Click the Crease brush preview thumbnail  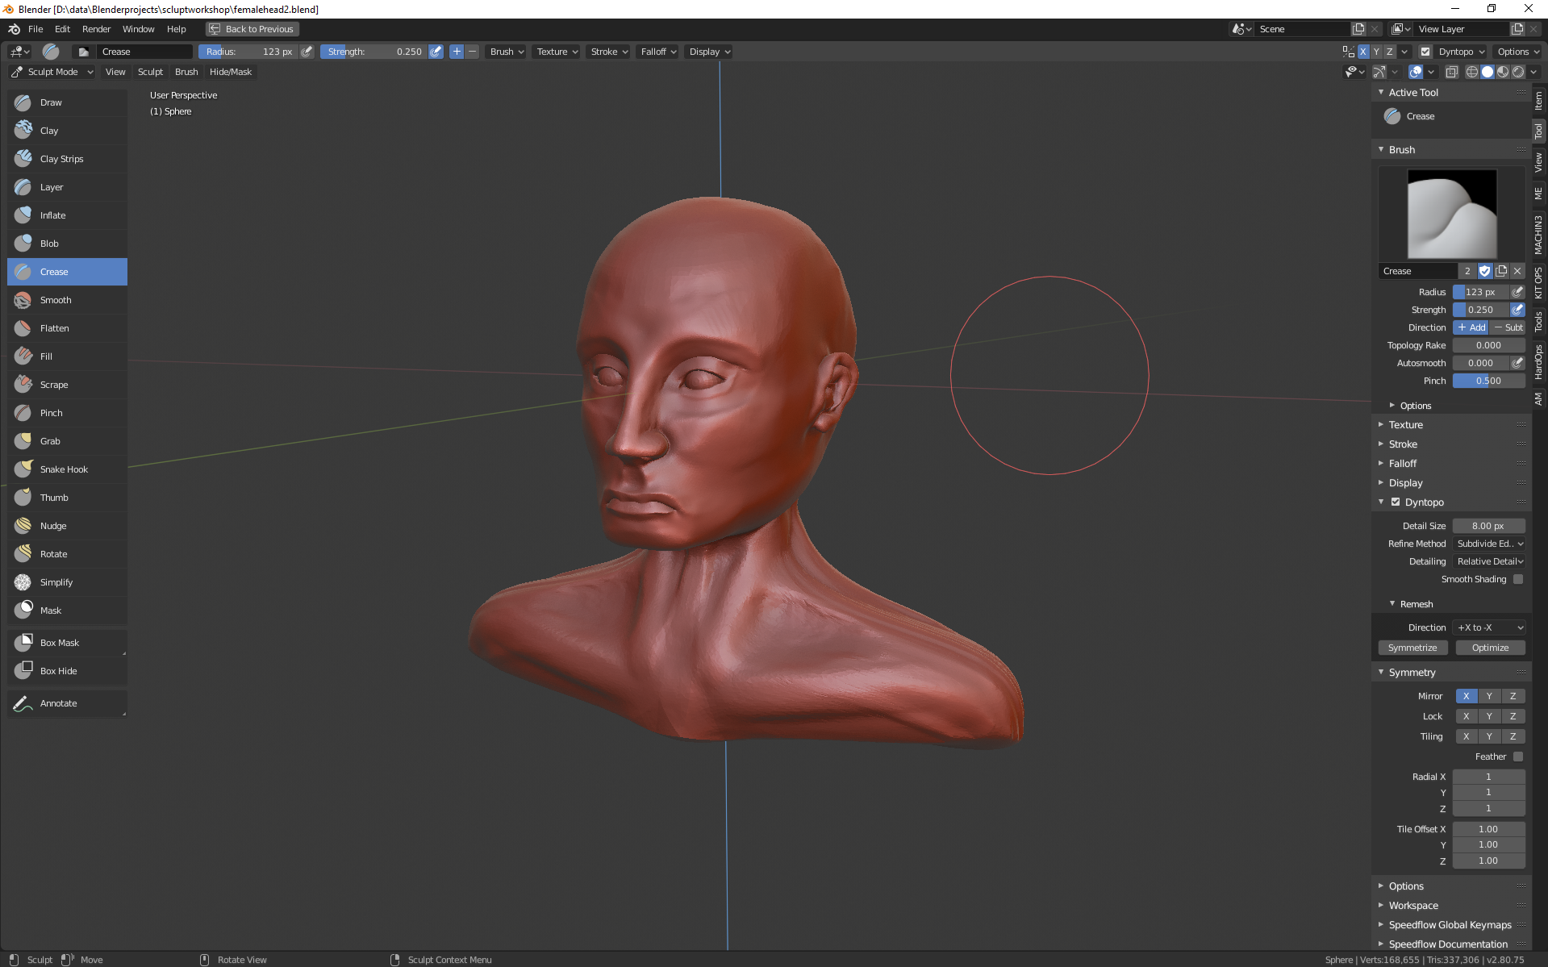click(1451, 214)
